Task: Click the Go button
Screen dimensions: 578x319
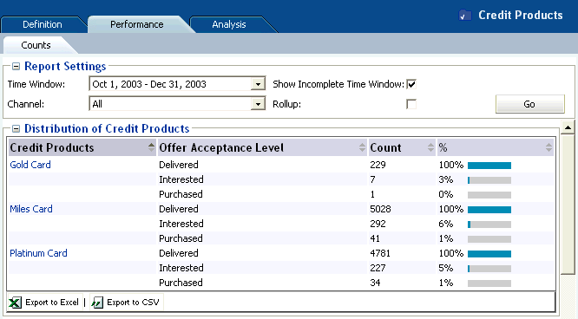Action: pos(529,104)
